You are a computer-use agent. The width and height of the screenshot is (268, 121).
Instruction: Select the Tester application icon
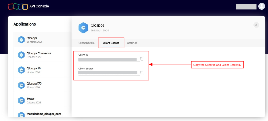click(x=21, y=100)
